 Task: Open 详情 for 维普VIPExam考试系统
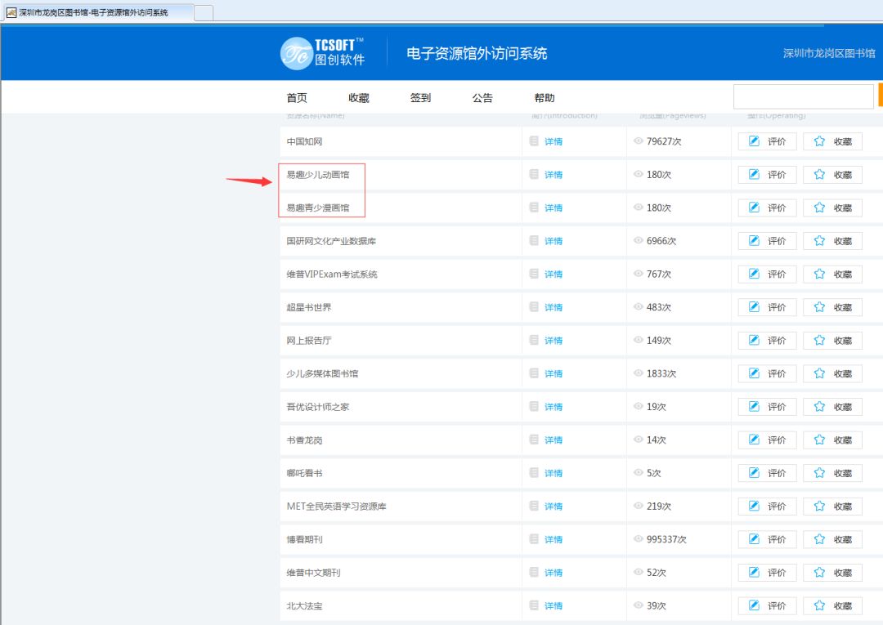[x=553, y=275]
